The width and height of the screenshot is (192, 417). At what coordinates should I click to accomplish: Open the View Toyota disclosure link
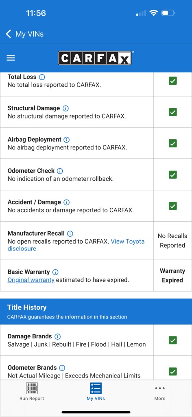tap(76, 245)
